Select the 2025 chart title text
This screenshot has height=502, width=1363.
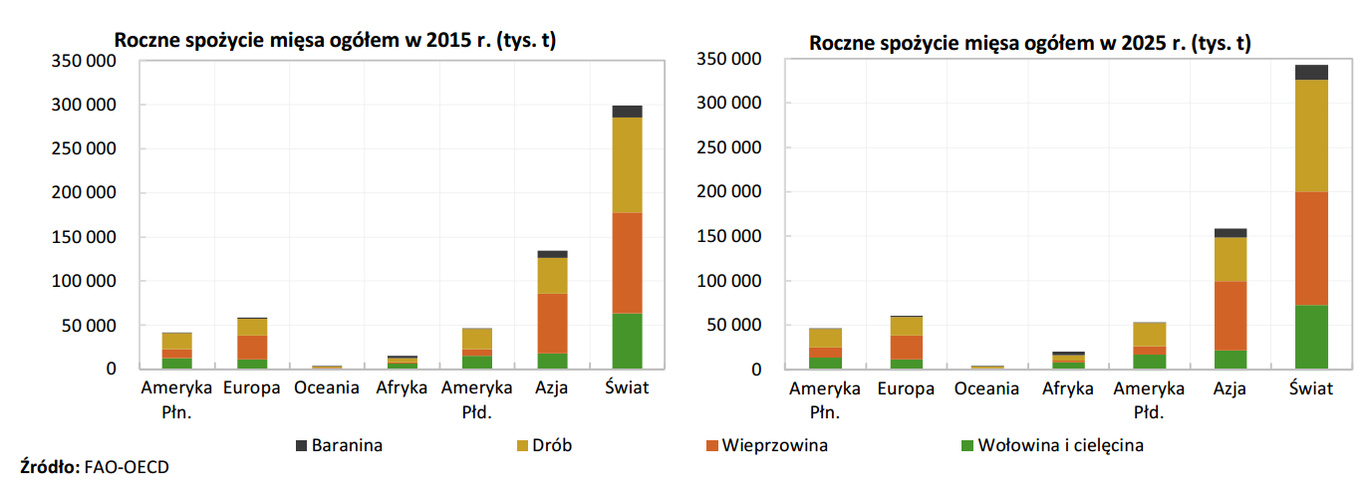pos(1029,43)
